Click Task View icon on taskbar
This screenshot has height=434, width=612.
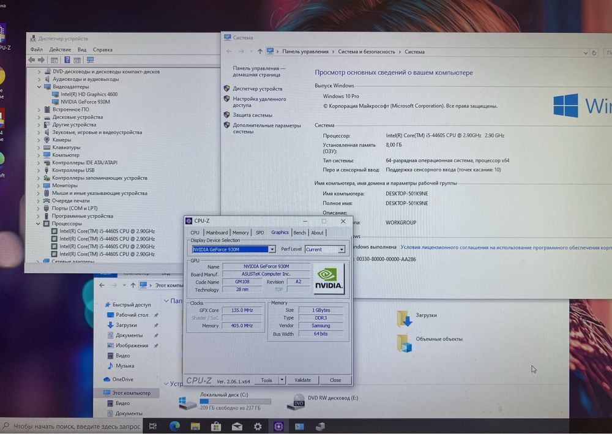point(152,426)
